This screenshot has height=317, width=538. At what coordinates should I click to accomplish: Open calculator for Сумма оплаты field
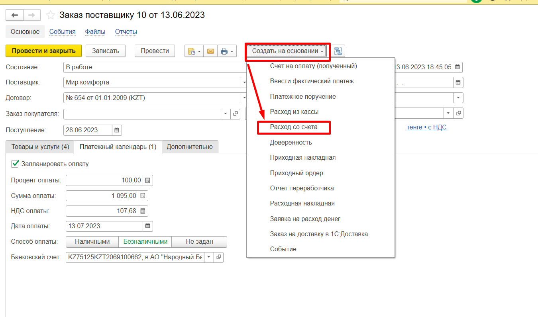click(x=142, y=196)
